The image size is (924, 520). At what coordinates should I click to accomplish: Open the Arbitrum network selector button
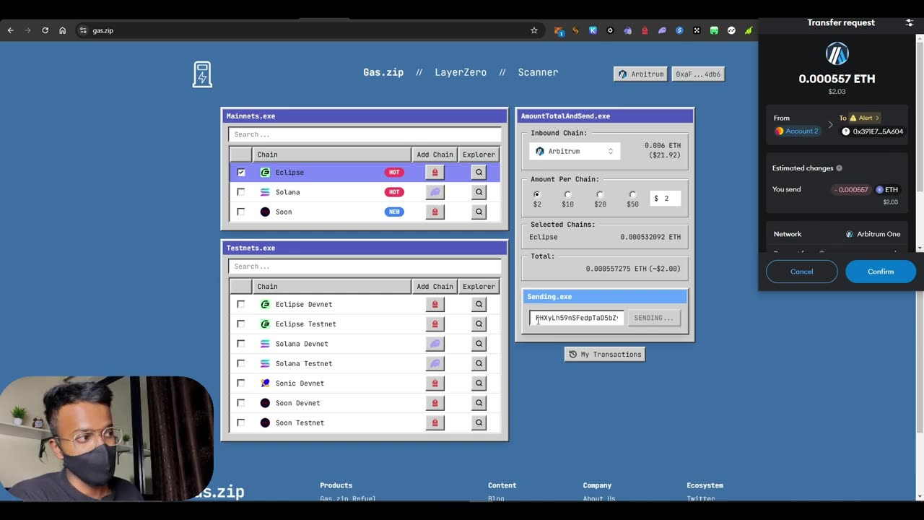[640, 74]
